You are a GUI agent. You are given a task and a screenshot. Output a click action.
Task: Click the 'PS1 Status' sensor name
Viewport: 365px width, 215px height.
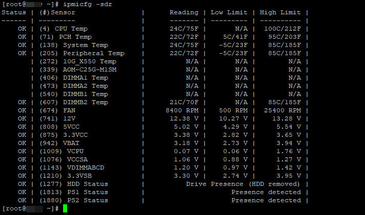tap(88, 192)
